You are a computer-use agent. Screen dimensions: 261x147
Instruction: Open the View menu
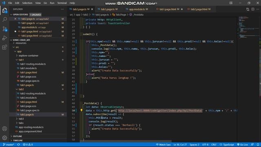point(38,3)
